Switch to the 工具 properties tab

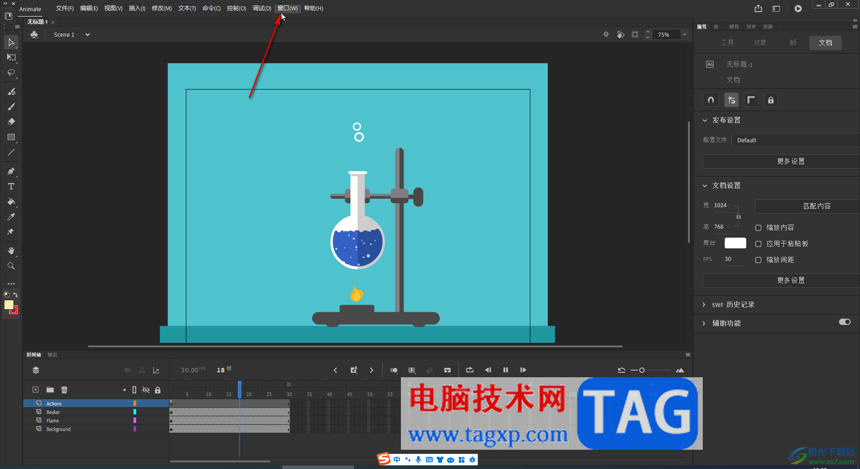(727, 43)
